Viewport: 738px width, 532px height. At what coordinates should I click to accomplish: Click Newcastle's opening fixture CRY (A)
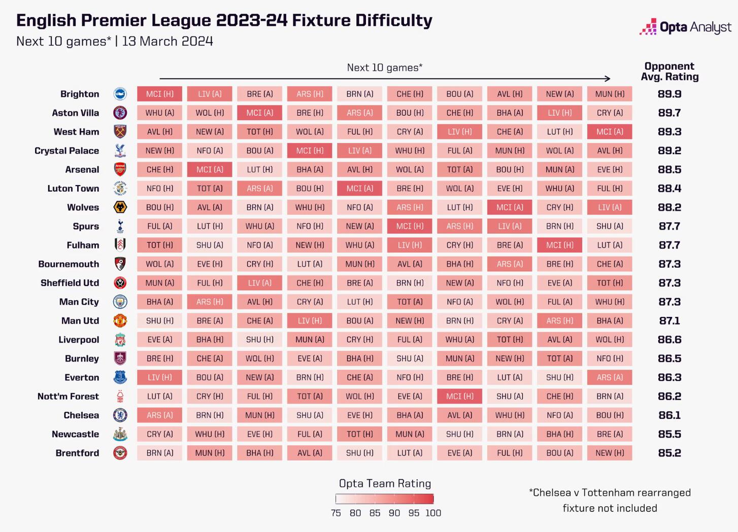pyautogui.click(x=159, y=434)
